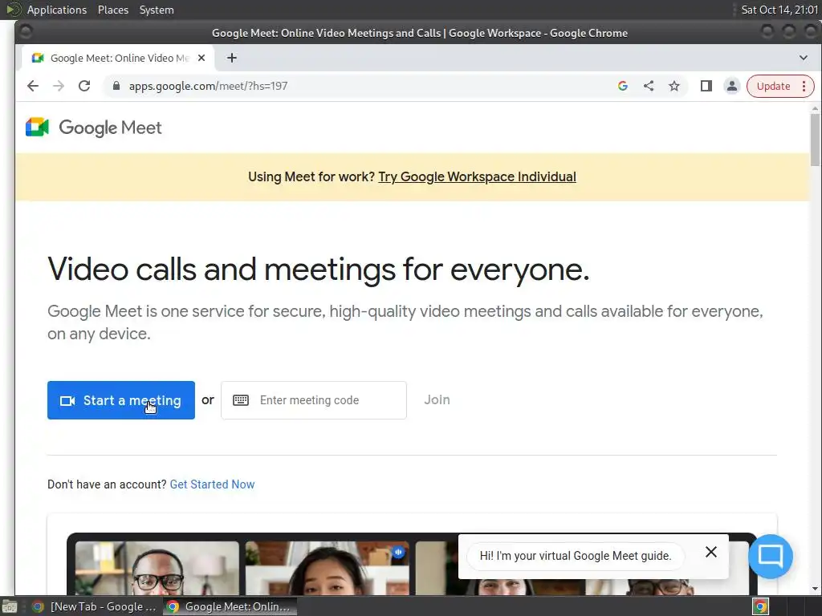Expand the tab search dropdown chevron
This screenshot has height=616, width=822.
click(x=803, y=58)
